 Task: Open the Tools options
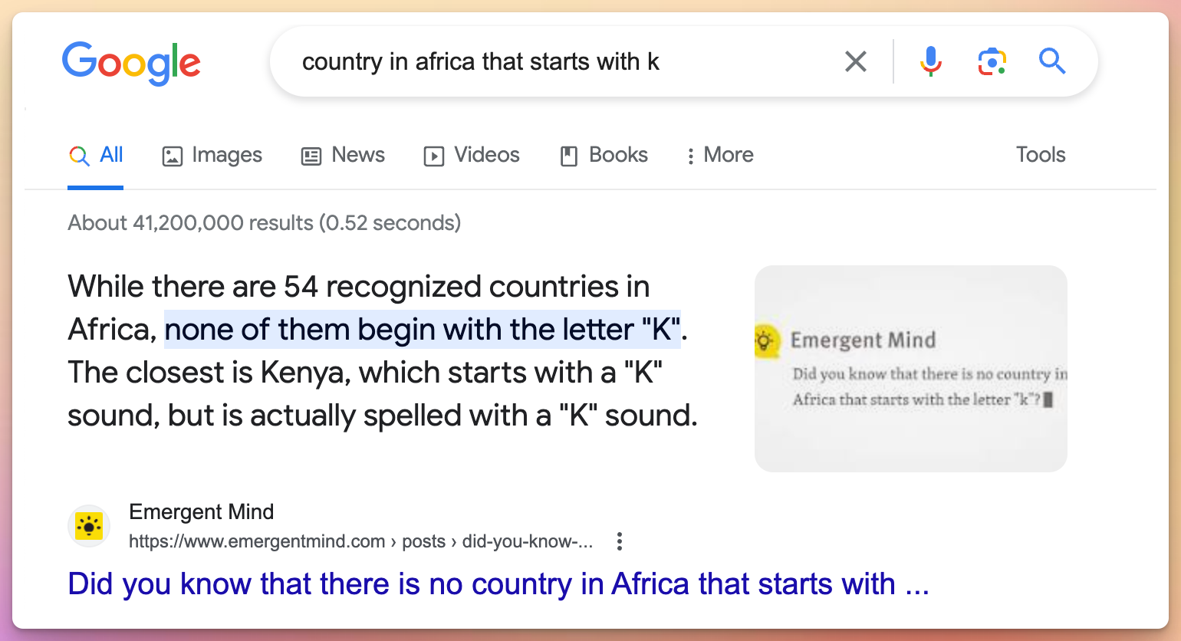[1040, 155]
